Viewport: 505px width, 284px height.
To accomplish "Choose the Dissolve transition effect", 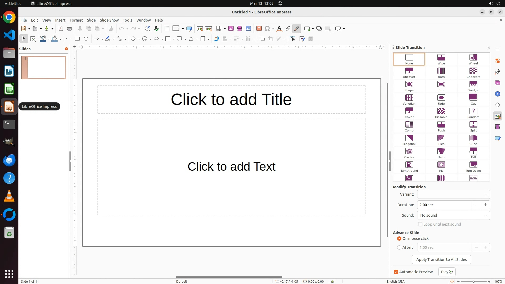I will tap(441, 113).
